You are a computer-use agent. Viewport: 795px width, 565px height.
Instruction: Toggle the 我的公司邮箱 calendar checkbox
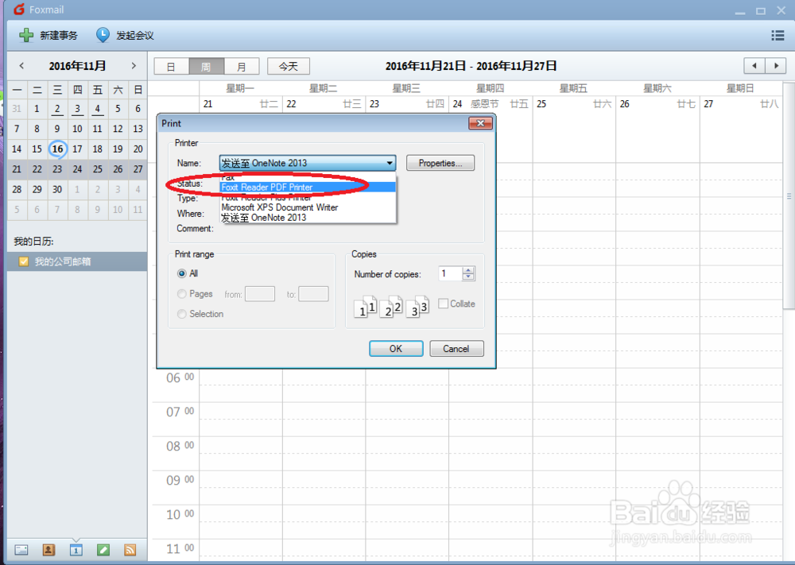[x=23, y=261]
